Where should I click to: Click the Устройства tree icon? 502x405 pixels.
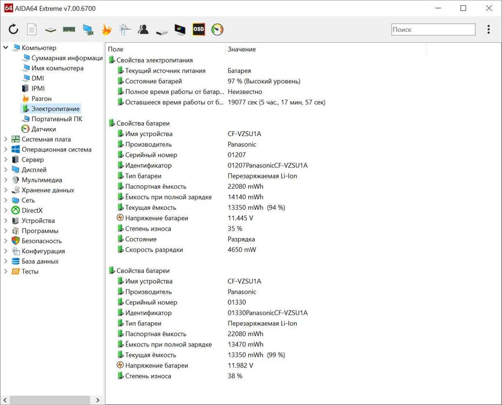point(16,221)
